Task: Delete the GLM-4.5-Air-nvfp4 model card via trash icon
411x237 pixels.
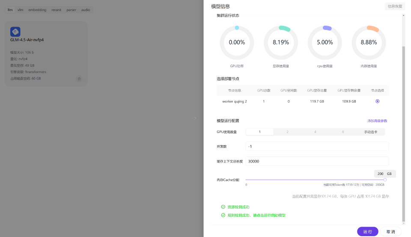Action: tap(79, 79)
